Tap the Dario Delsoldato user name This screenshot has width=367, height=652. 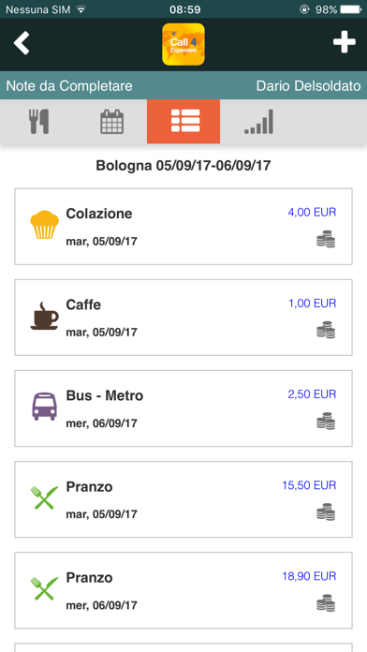pyautogui.click(x=308, y=85)
